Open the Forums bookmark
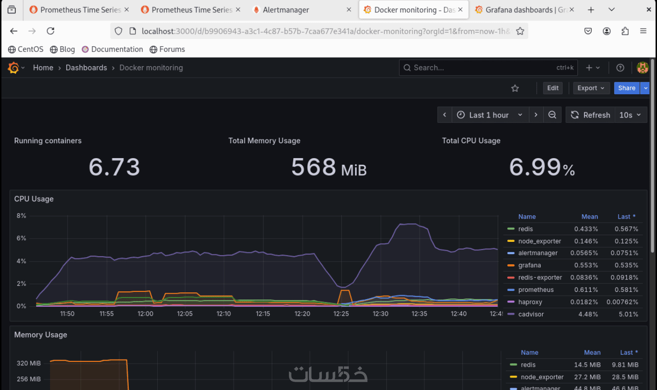 [x=167, y=49]
